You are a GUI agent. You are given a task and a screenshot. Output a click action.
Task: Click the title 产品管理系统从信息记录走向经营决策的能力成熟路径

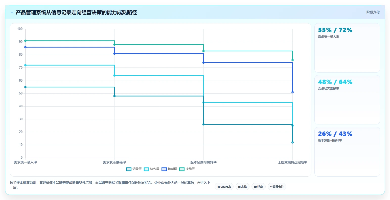click(x=76, y=13)
